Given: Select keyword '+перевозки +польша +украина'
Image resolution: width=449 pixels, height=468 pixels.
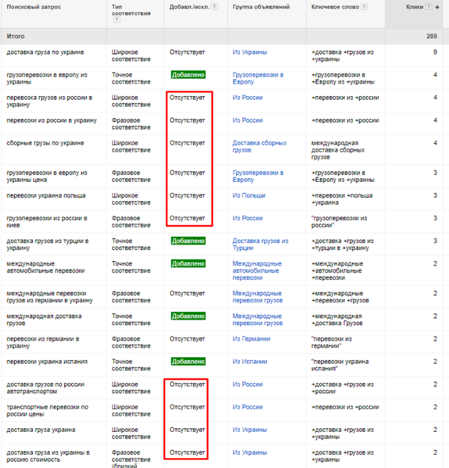Looking at the screenshot, I should 342,198.
